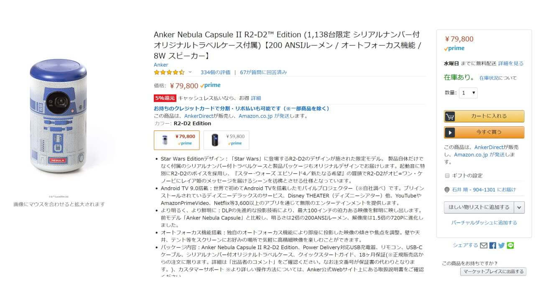Select the ¥59,800 black Capsule variant
Image resolution: width=535 pixels, height=301 pixels.
coord(226,140)
